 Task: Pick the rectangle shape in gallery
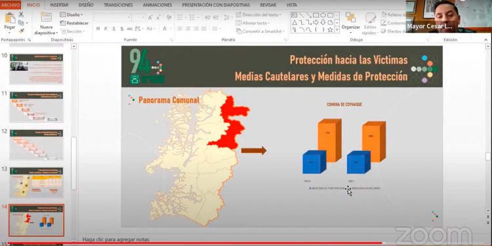click(x=316, y=15)
